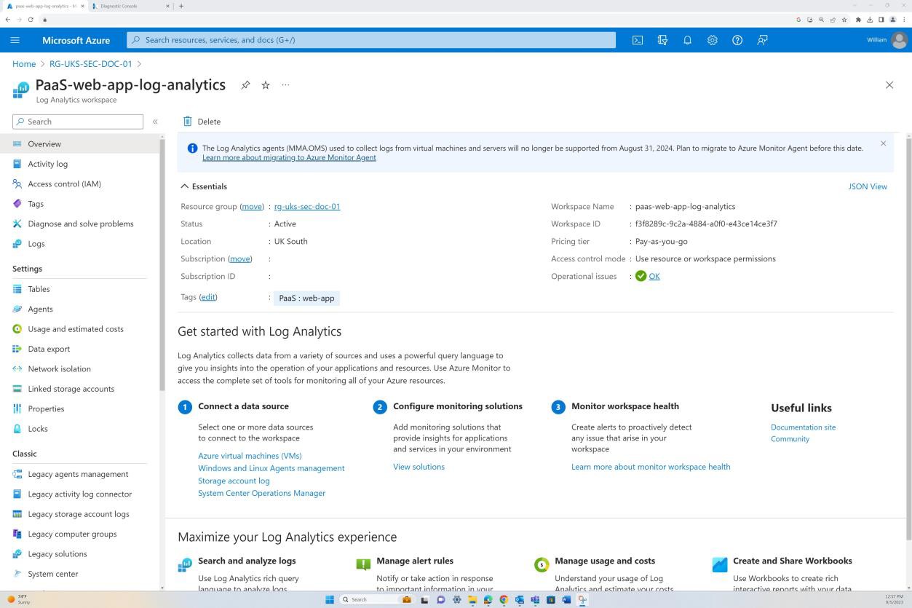This screenshot has height=608, width=912.
Task: Open the Directories and subscriptions filter
Action: click(x=662, y=40)
